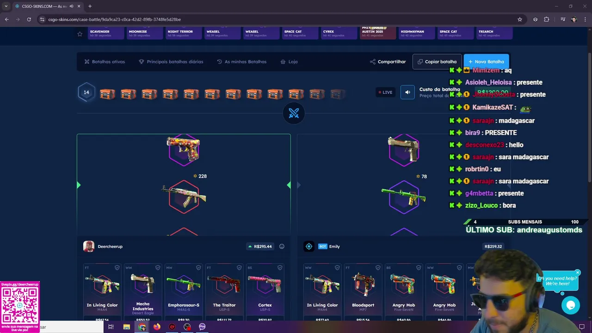Click the 228 star value in Deercheerup's reel
The height and width of the screenshot is (333, 592).
[200, 176]
